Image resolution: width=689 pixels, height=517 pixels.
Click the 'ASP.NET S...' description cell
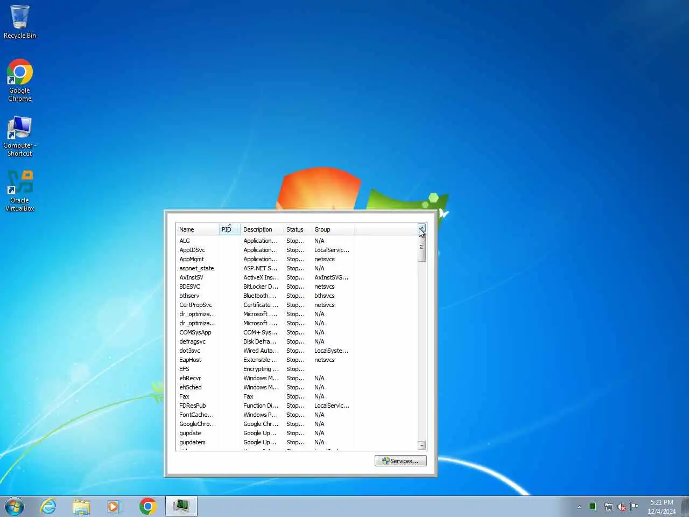261,268
